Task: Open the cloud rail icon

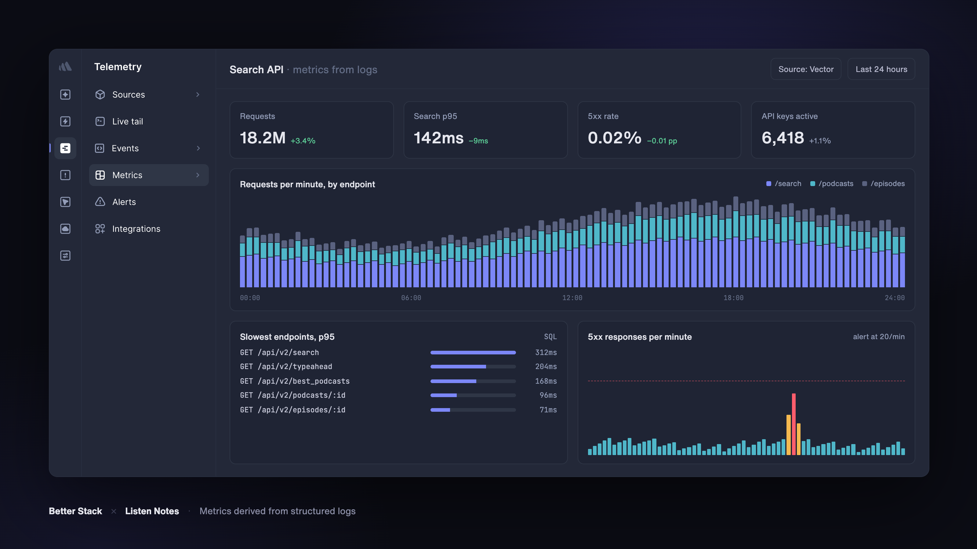Action: click(65, 229)
